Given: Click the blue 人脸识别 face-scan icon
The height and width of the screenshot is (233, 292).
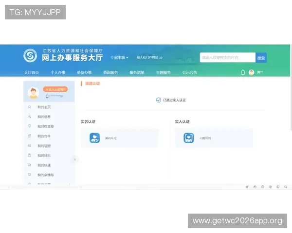Looking at the screenshot, I should [x=189, y=138].
